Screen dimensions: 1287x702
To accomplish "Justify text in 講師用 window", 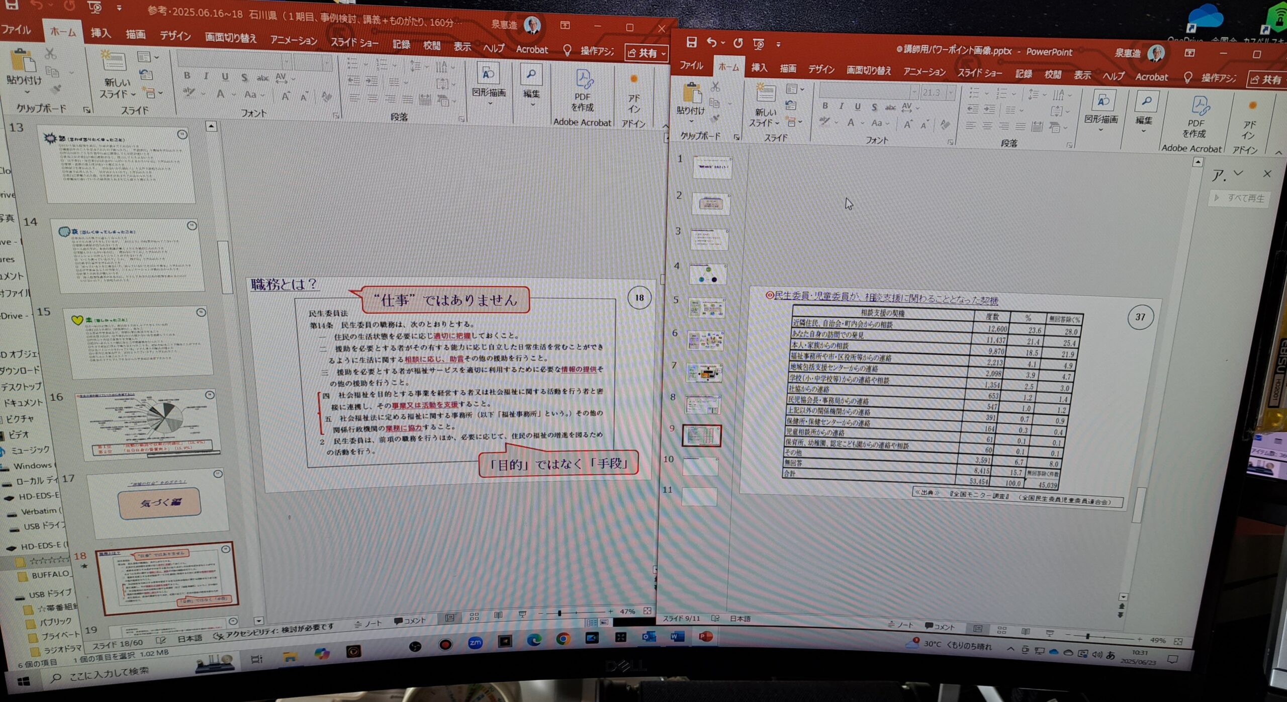I will [1020, 127].
